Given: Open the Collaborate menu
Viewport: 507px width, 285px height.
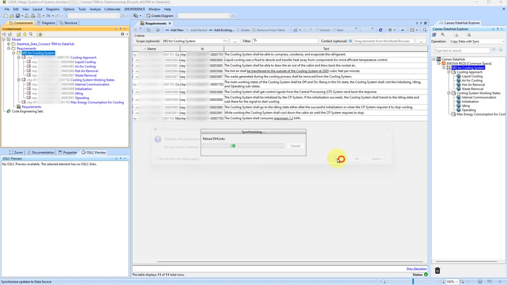Looking at the screenshot, I should tap(112, 9).
